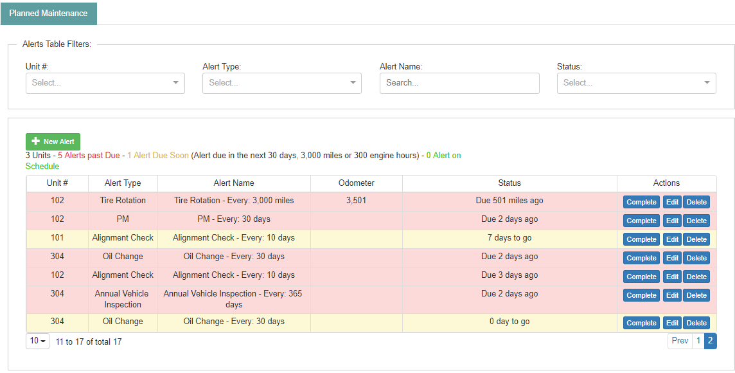Go to the Prev page
The width and height of the screenshot is (735, 373).
pos(680,341)
